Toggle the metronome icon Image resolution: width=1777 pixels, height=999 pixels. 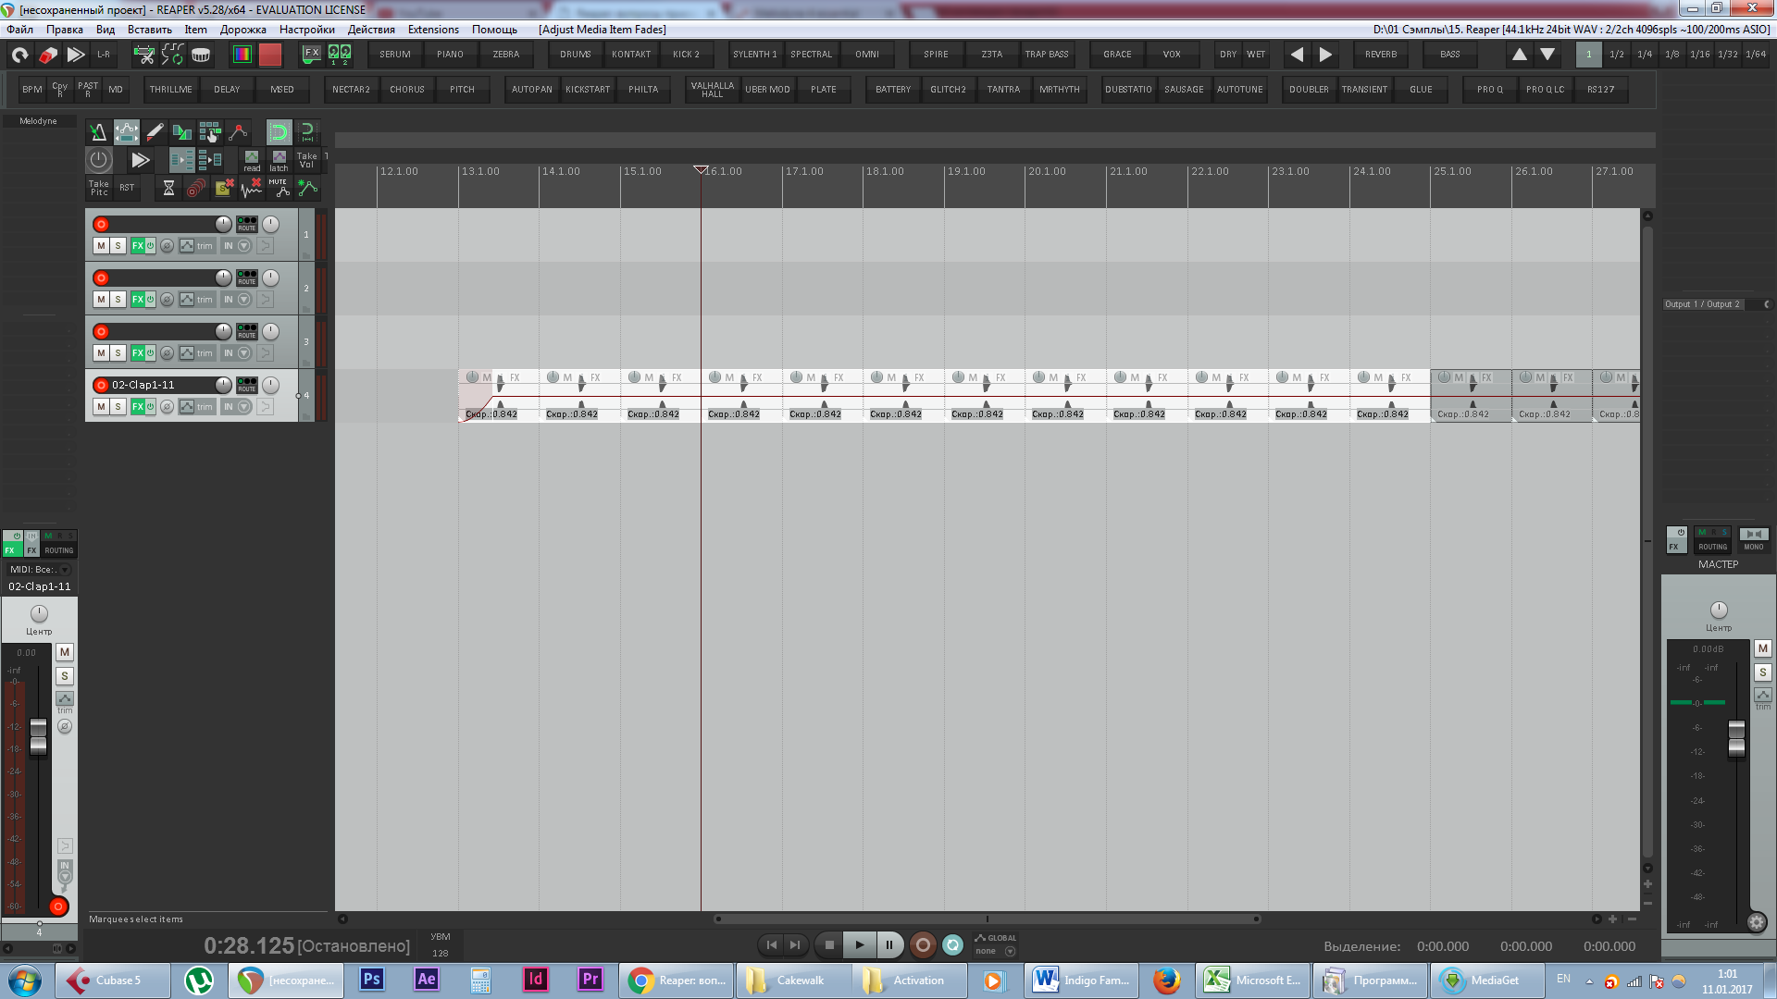tap(97, 132)
